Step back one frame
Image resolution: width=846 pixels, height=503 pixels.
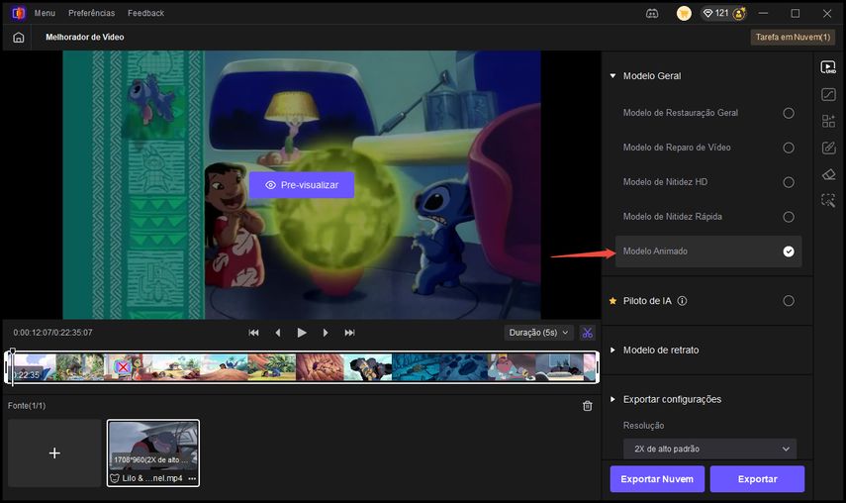point(278,333)
